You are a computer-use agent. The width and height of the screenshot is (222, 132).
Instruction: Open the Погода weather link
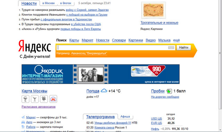93,91
